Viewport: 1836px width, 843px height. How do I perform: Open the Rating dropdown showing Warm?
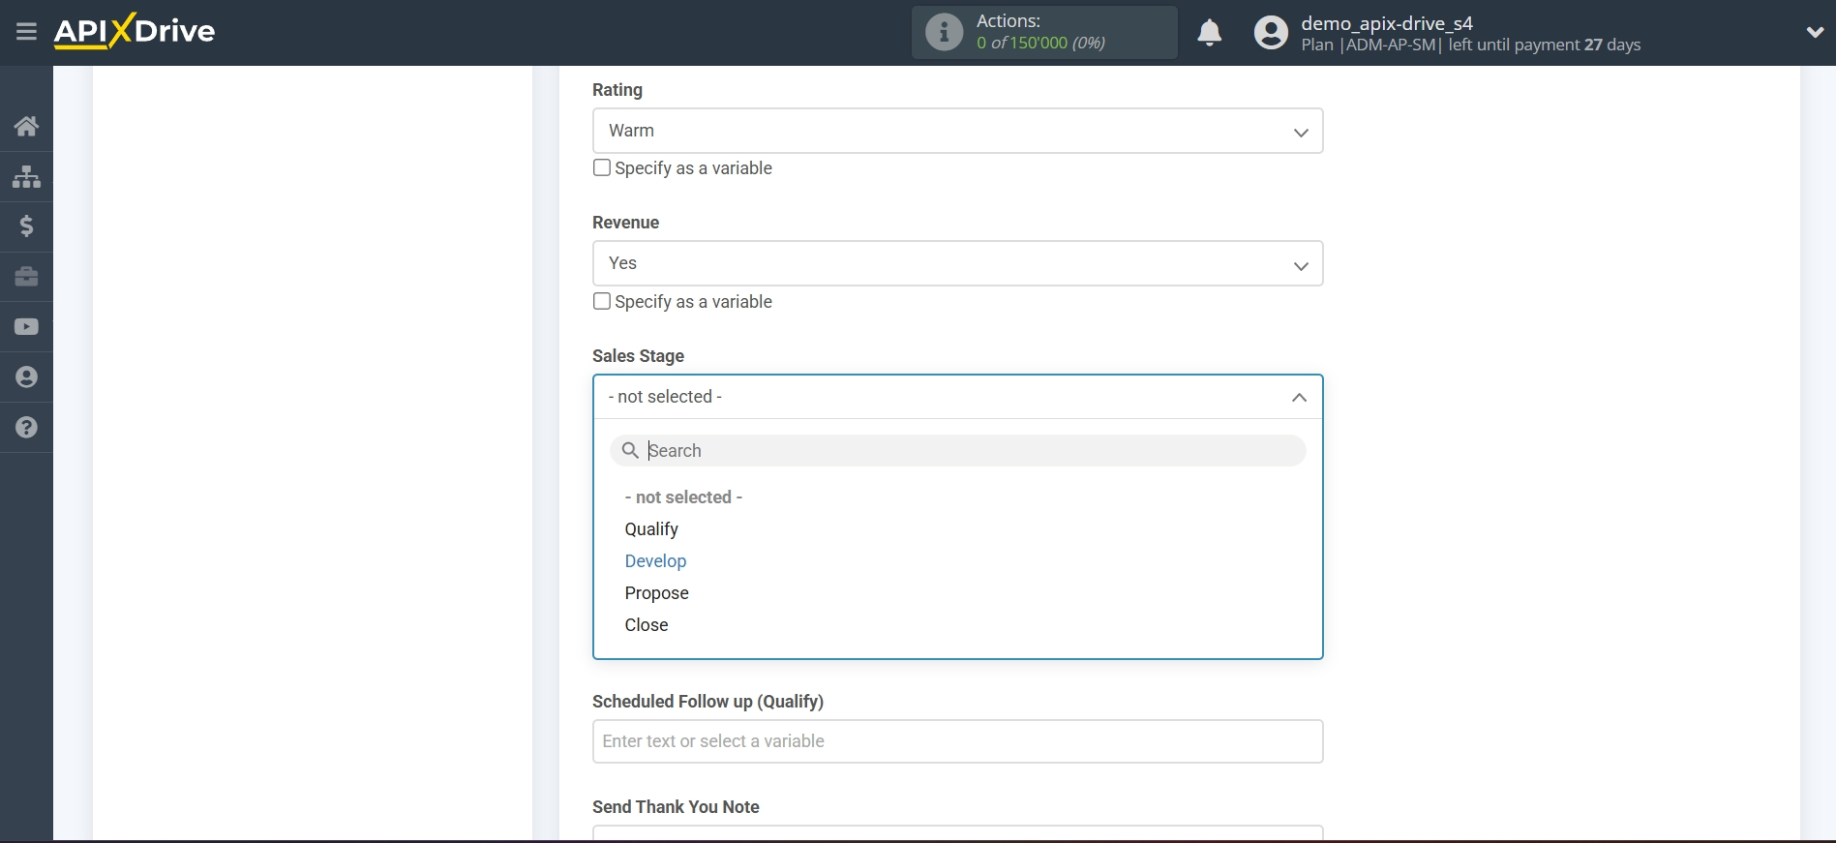(957, 131)
